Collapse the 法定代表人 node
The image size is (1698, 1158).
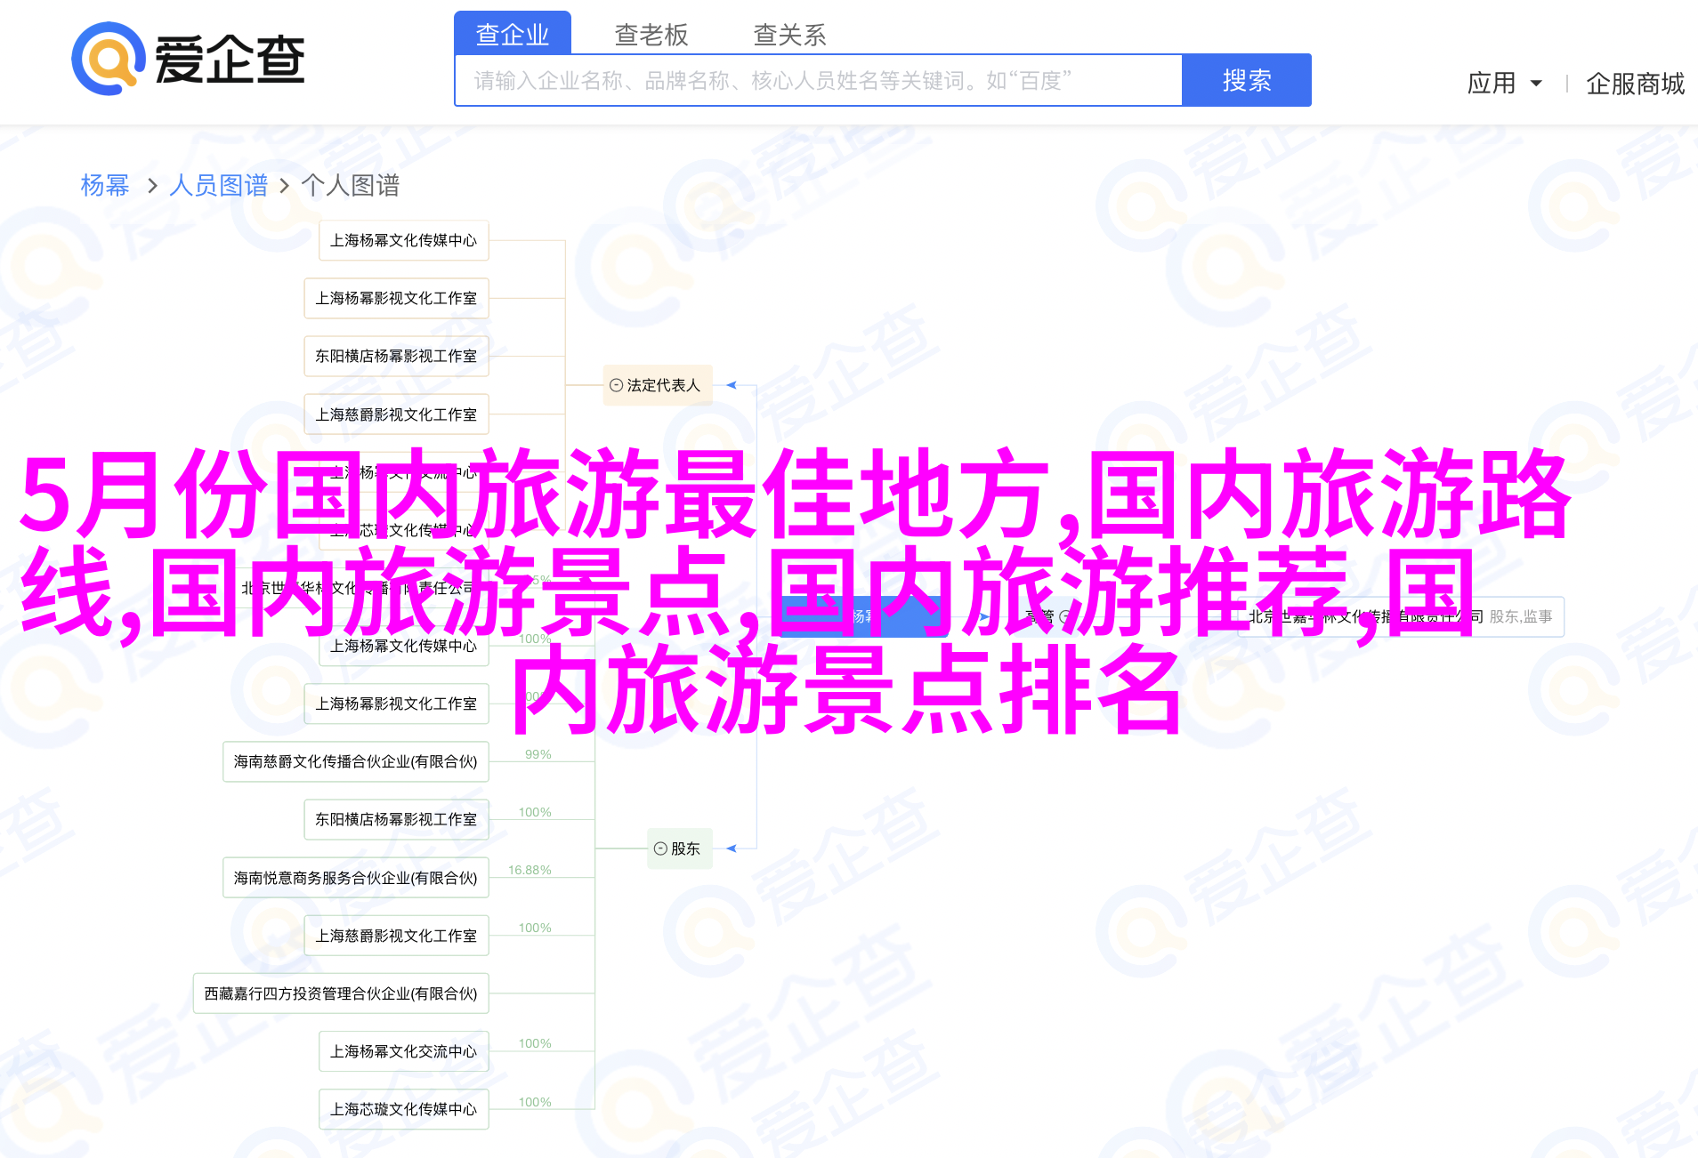pyautogui.click(x=616, y=385)
